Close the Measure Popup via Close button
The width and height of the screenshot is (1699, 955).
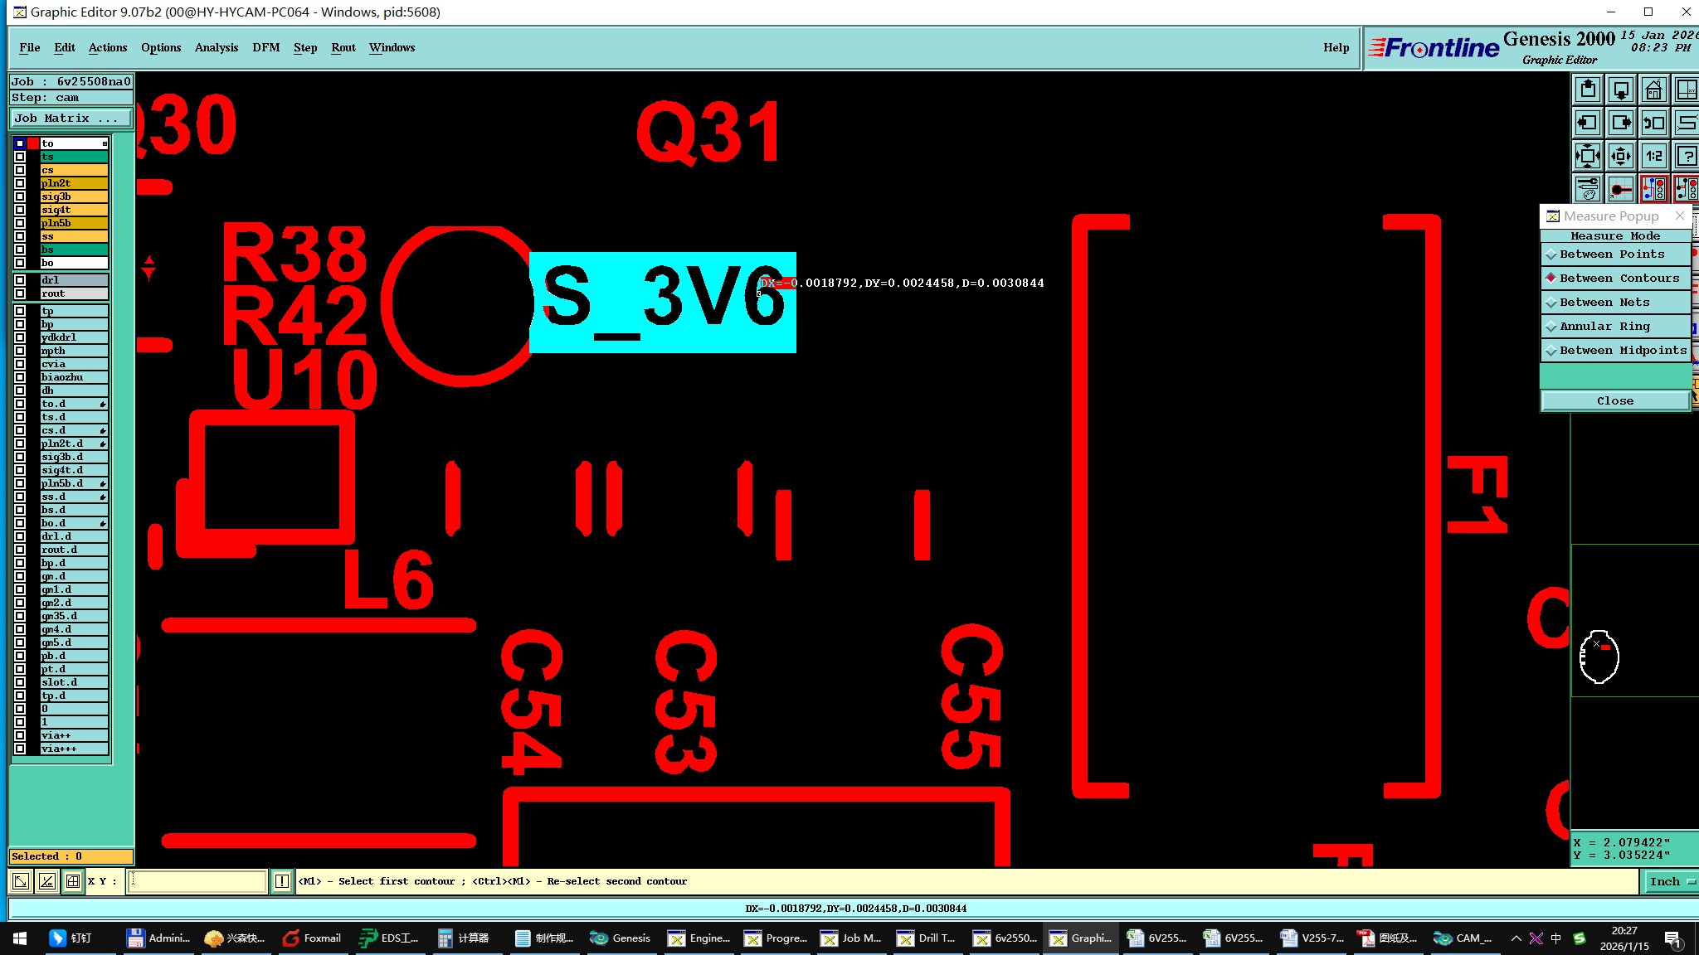click(x=1614, y=401)
